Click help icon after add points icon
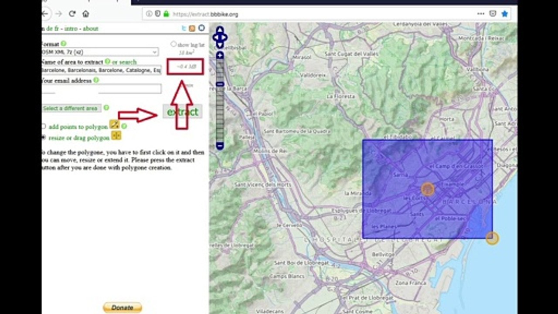The image size is (558, 314). 124,126
